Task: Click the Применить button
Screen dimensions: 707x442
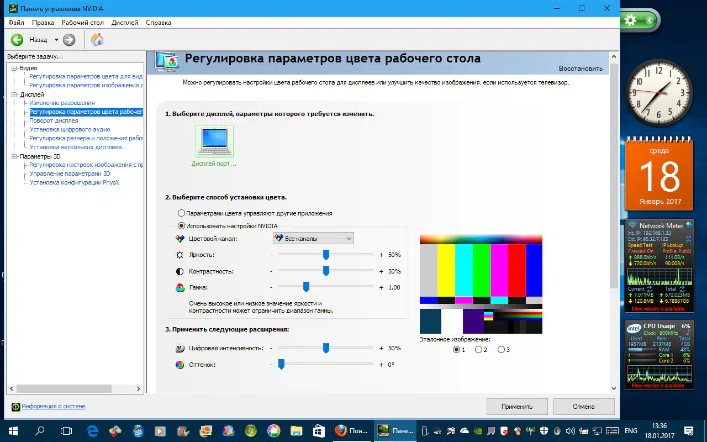Action: pos(517,407)
